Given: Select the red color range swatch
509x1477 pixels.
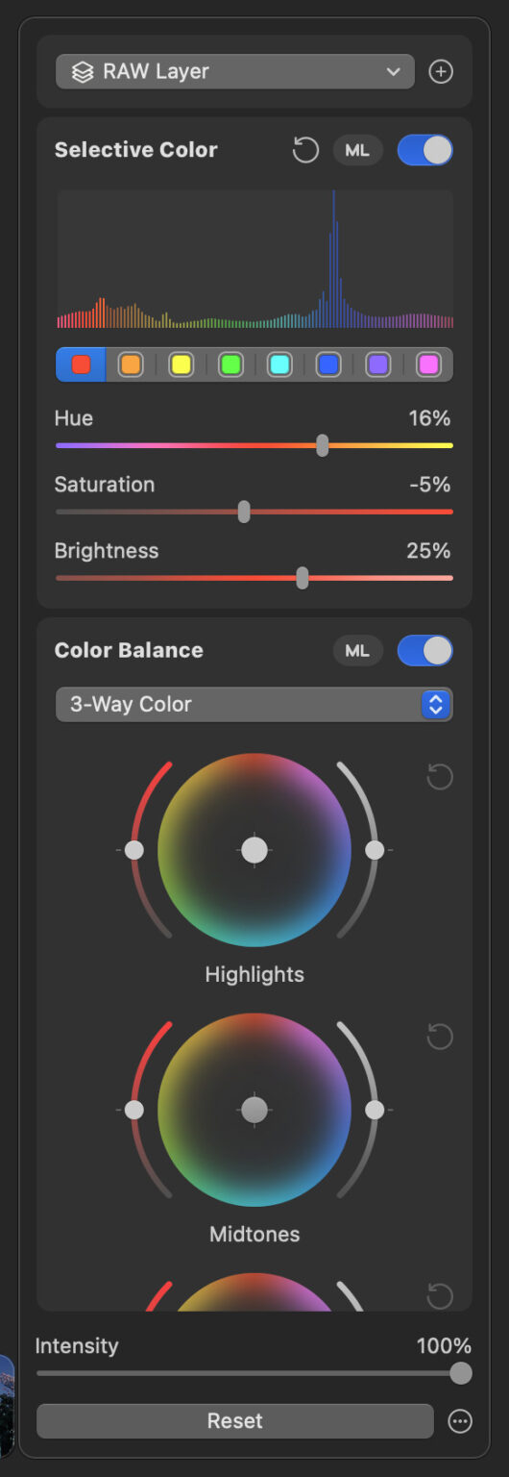Looking at the screenshot, I should click(x=81, y=364).
